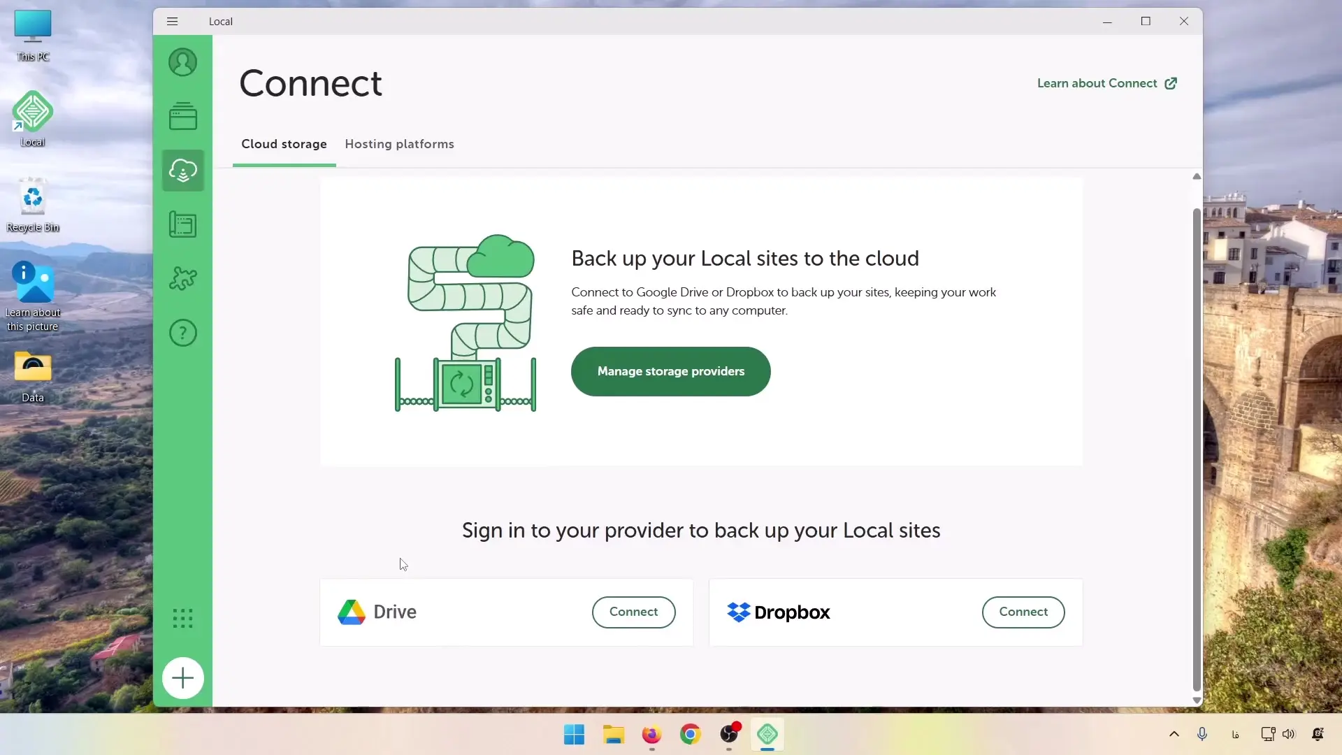This screenshot has width=1342, height=755.
Task: Select Learn about this picture icon
Action: tap(33, 296)
